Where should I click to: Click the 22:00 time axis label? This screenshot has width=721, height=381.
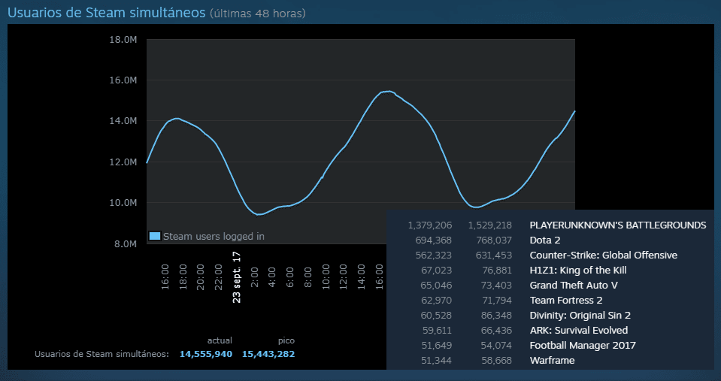(219, 277)
